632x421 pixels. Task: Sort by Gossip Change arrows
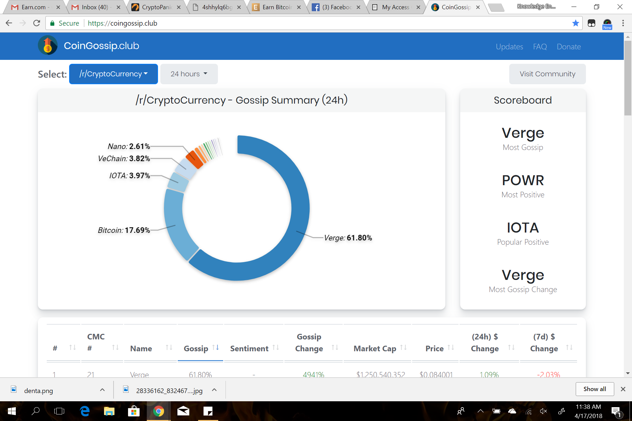pyautogui.click(x=335, y=348)
